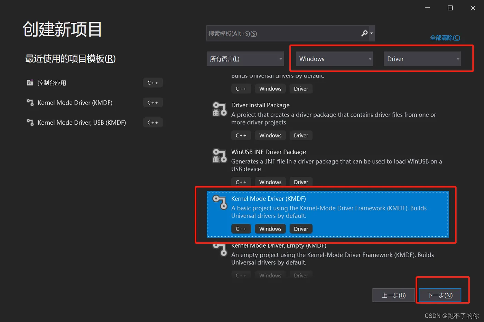Click the 控制台应用 recent template icon
This screenshot has width=484, height=322.
(x=30, y=82)
